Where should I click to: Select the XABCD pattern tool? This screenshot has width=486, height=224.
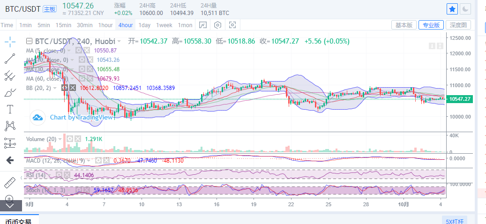pos(10,126)
